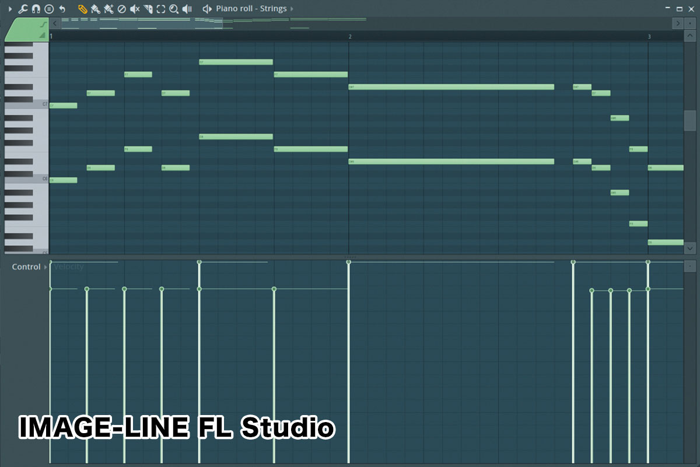Image resolution: width=700 pixels, height=467 pixels.
Task: Click the velocity handle of the long F7 note
Action: pos(274,289)
